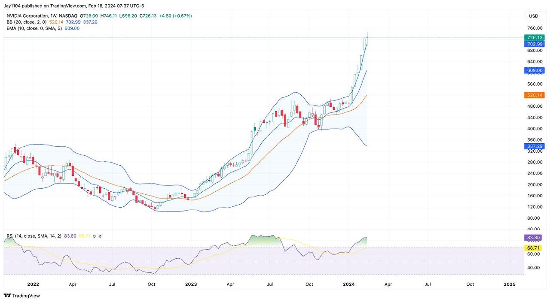This screenshot has height=302, width=550.
Task: Click the purple 83.80 RSI axis tag
Action: click(533, 238)
